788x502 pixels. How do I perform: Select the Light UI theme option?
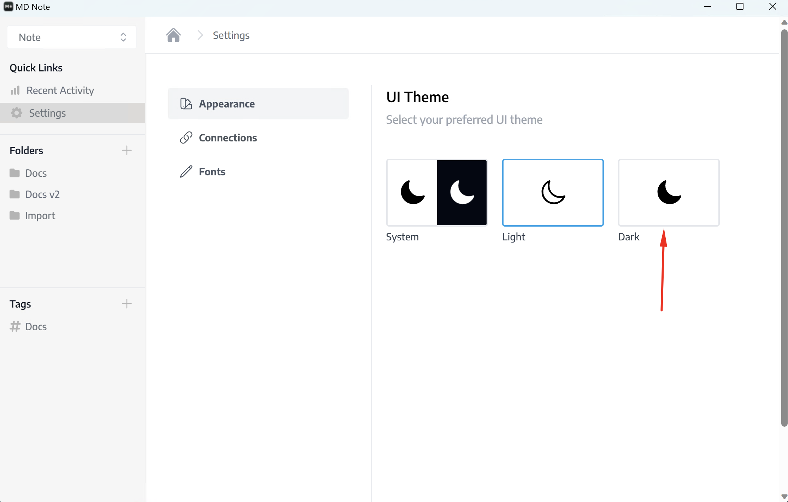click(553, 193)
